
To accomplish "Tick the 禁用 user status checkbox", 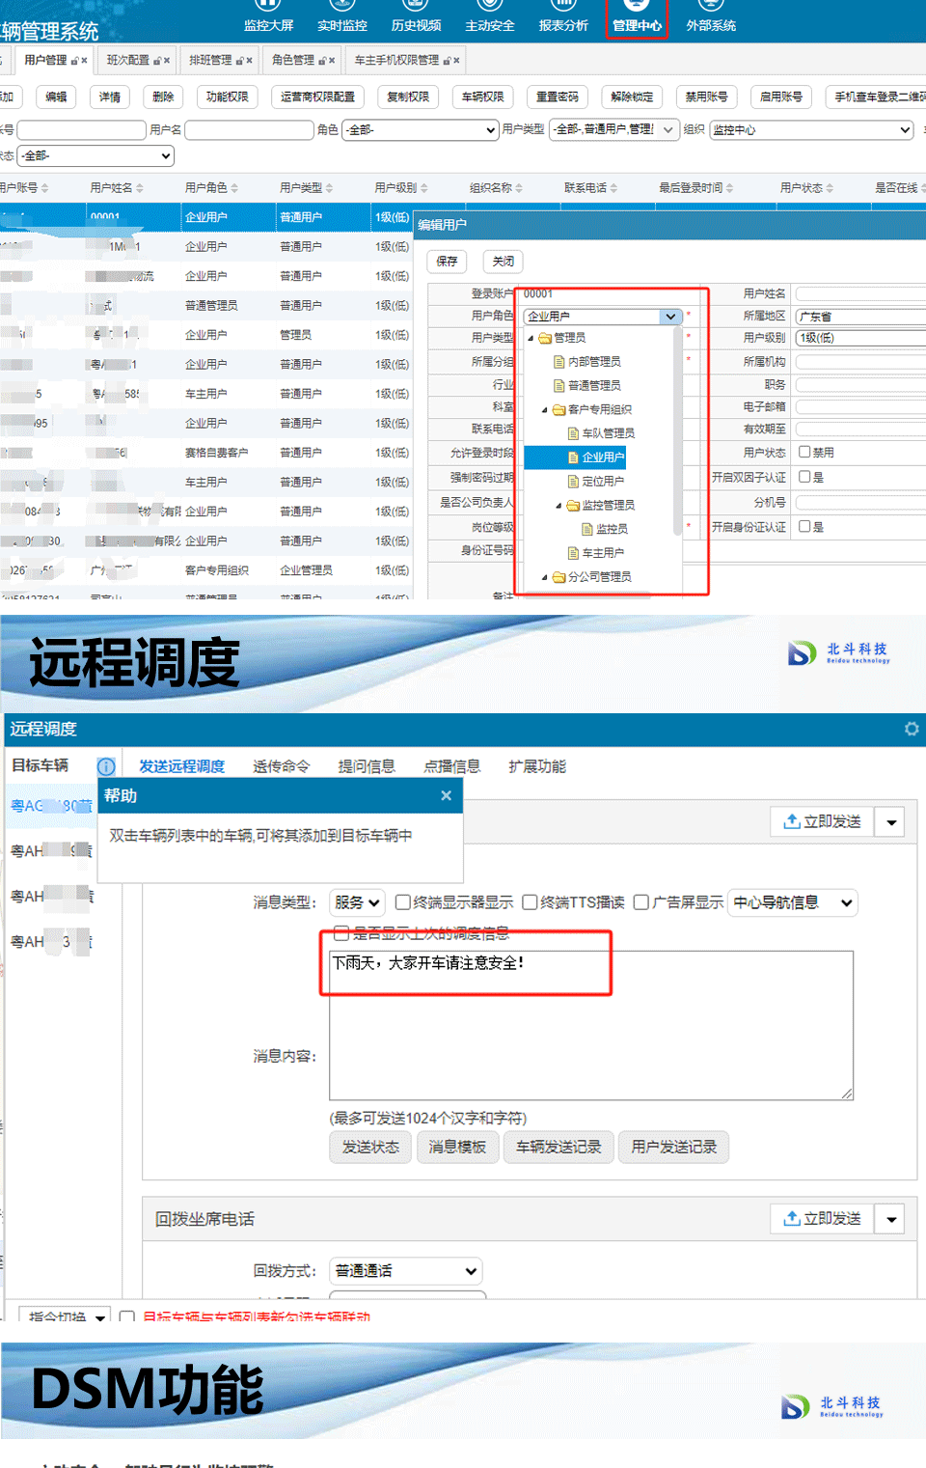I will [804, 452].
